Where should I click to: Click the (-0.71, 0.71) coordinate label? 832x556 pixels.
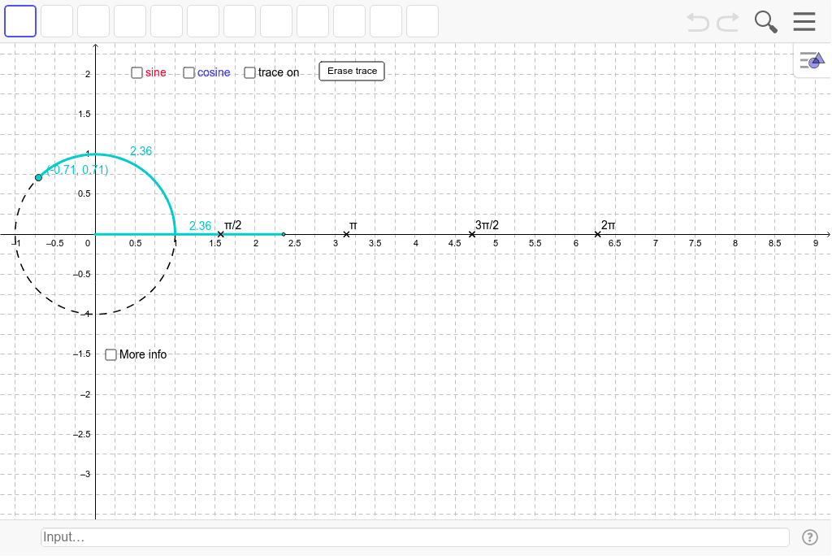[77, 170]
